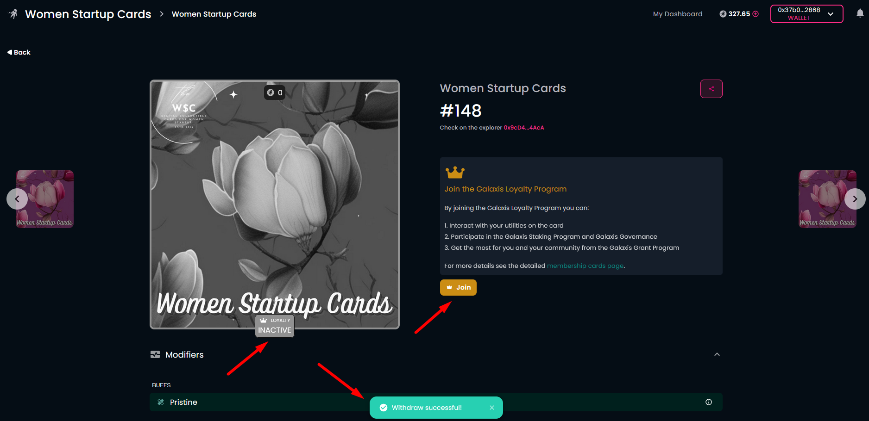The height and width of the screenshot is (421, 869).
Task: Dismiss the Withdraw successful toast
Action: (x=492, y=408)
